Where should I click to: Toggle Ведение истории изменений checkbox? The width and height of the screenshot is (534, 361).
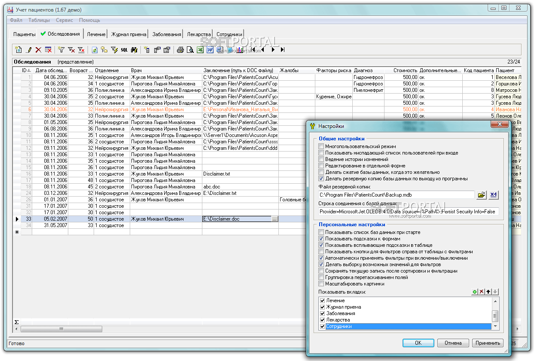[321, 159]
